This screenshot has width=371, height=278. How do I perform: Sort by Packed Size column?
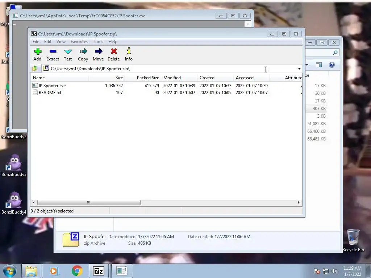(143, 78)
